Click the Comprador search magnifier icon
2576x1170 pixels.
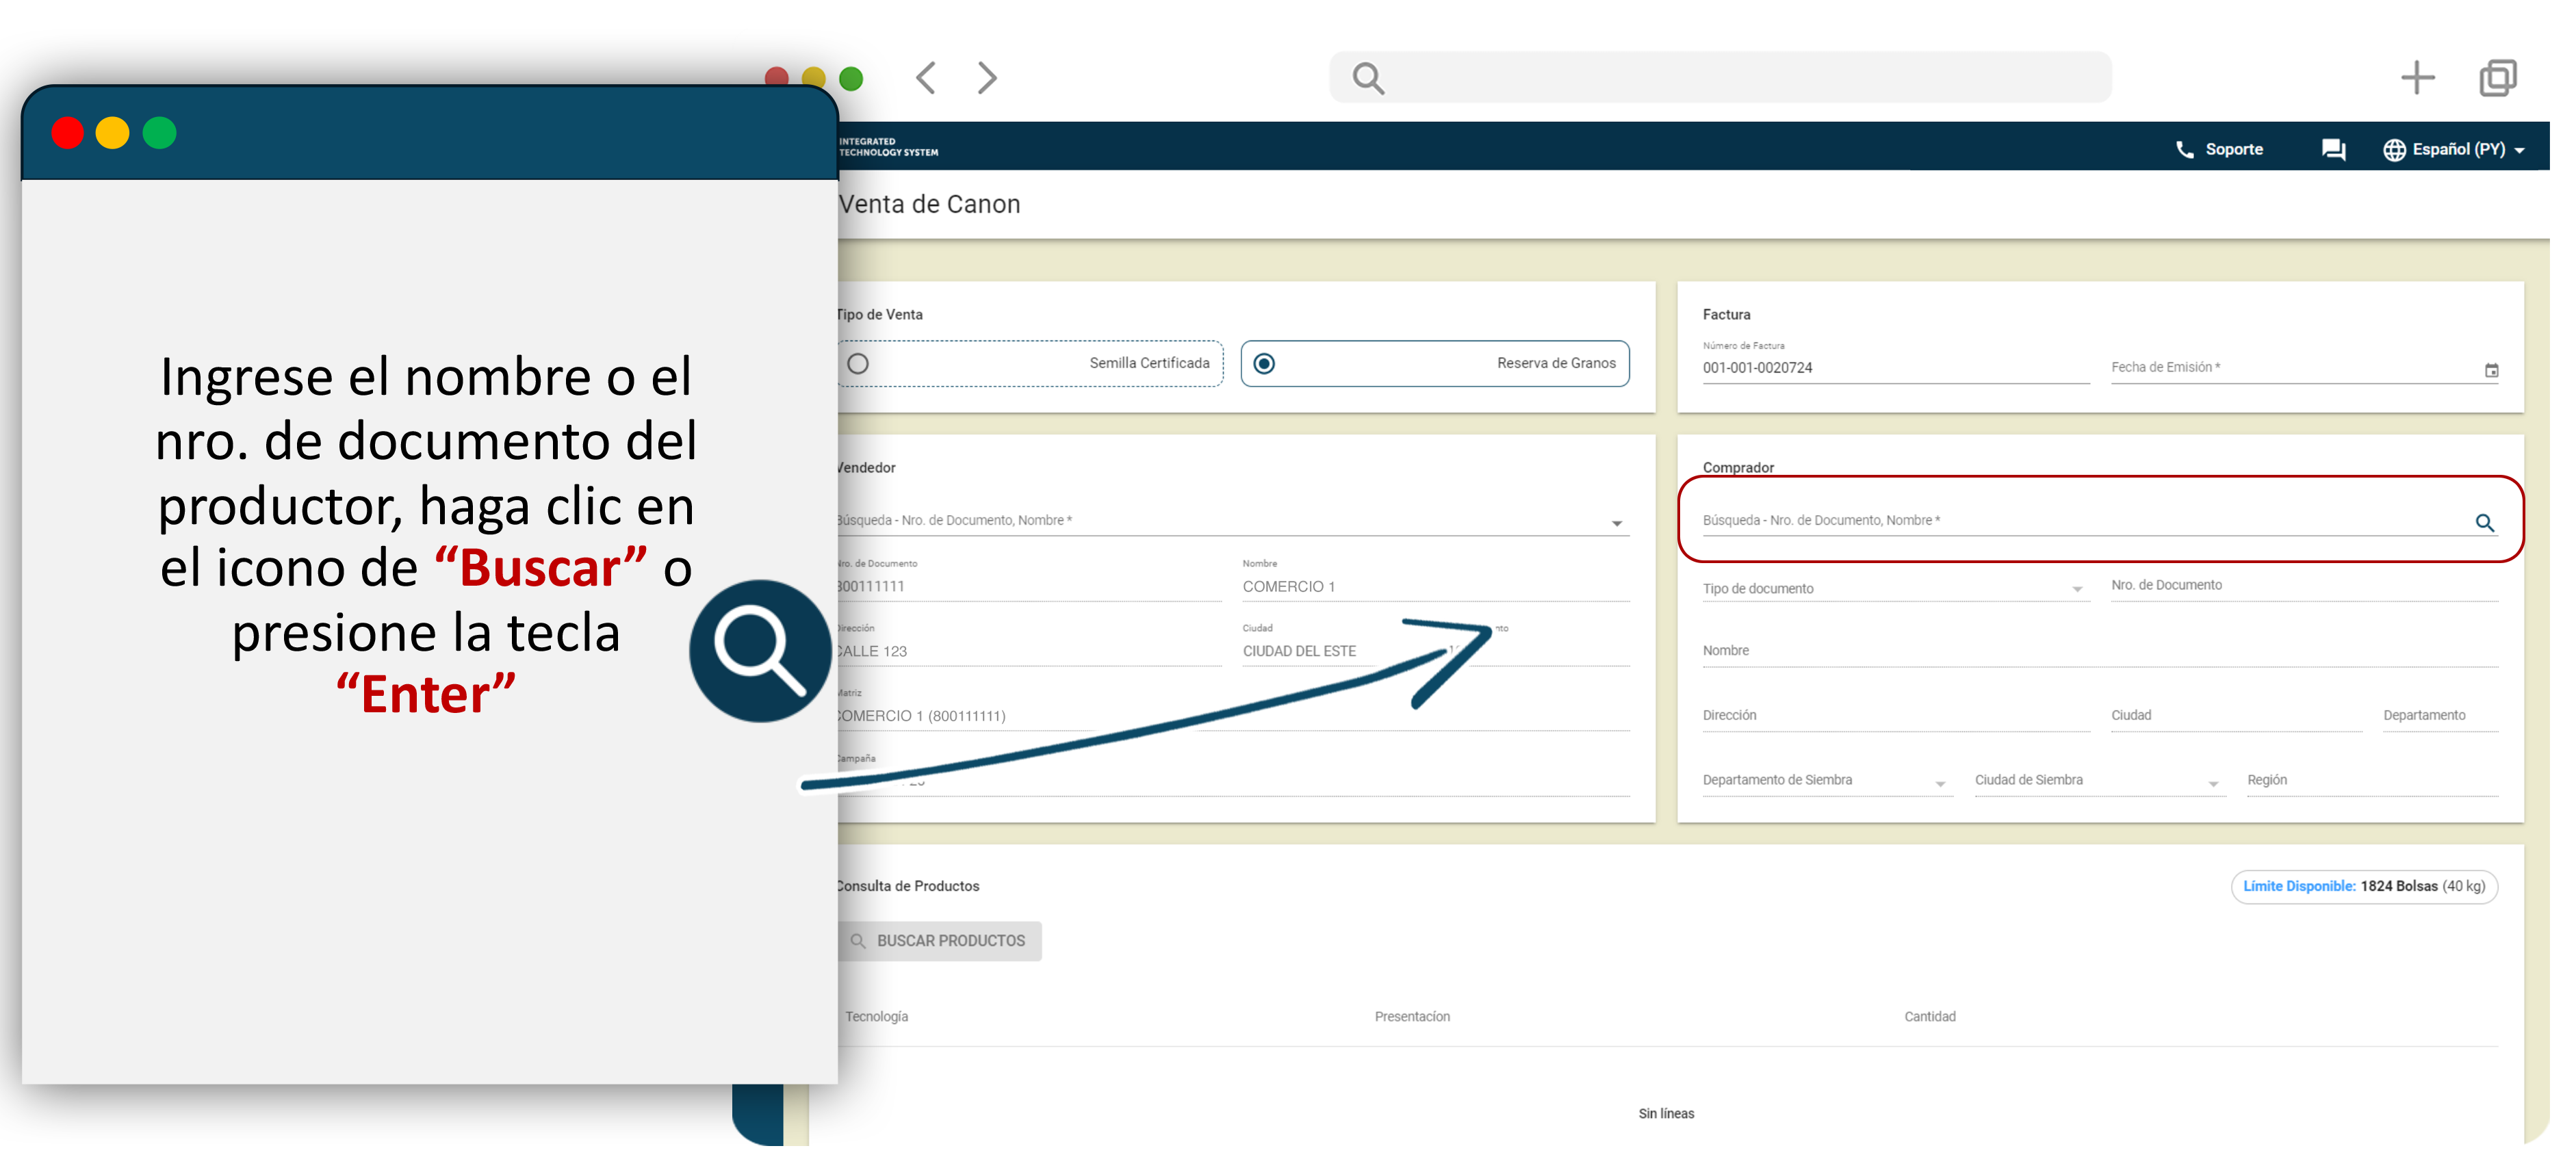coord(2484,523)
